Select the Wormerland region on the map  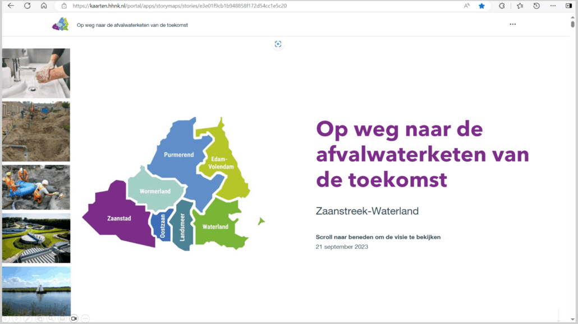pos(155,191)
